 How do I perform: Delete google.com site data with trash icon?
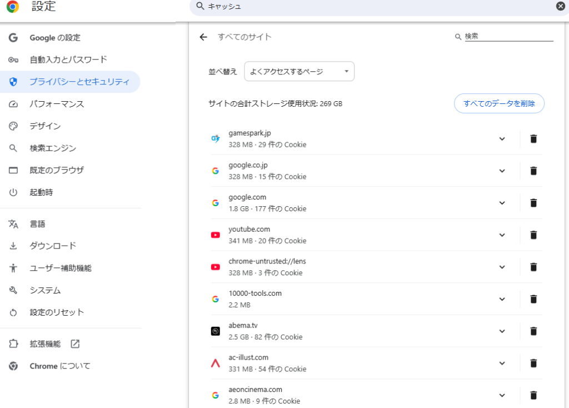click(x=533, y=203)
